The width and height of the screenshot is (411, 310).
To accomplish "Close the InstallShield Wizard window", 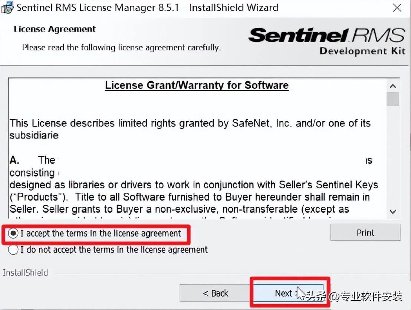I will (x=397, y=8).
